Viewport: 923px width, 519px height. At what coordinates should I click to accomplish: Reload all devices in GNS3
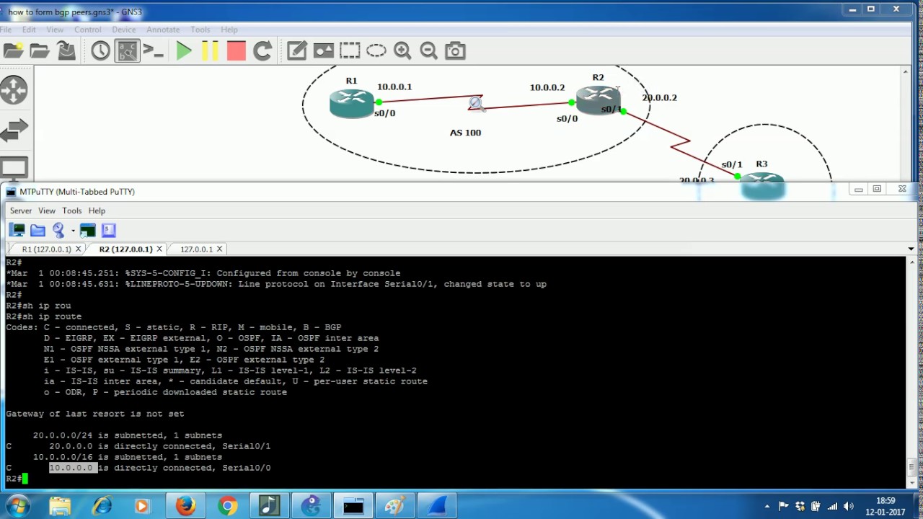[262, 50]
